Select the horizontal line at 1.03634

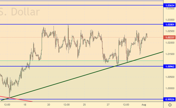(78, 5)
